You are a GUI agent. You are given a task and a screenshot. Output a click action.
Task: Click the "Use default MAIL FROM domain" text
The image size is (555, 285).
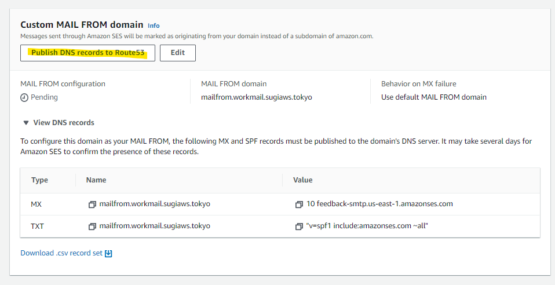pos(433,97)
